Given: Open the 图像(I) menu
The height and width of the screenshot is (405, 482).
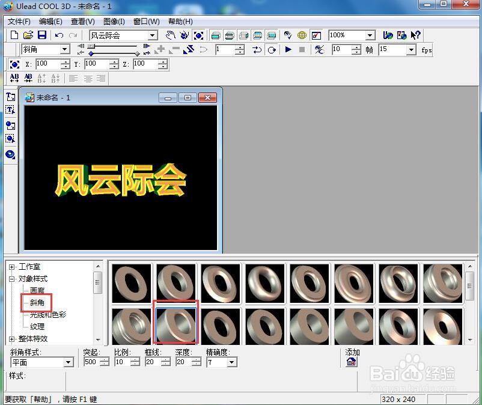Looking at the screenshot, I should pyautogui.click(x=114, y=22).
